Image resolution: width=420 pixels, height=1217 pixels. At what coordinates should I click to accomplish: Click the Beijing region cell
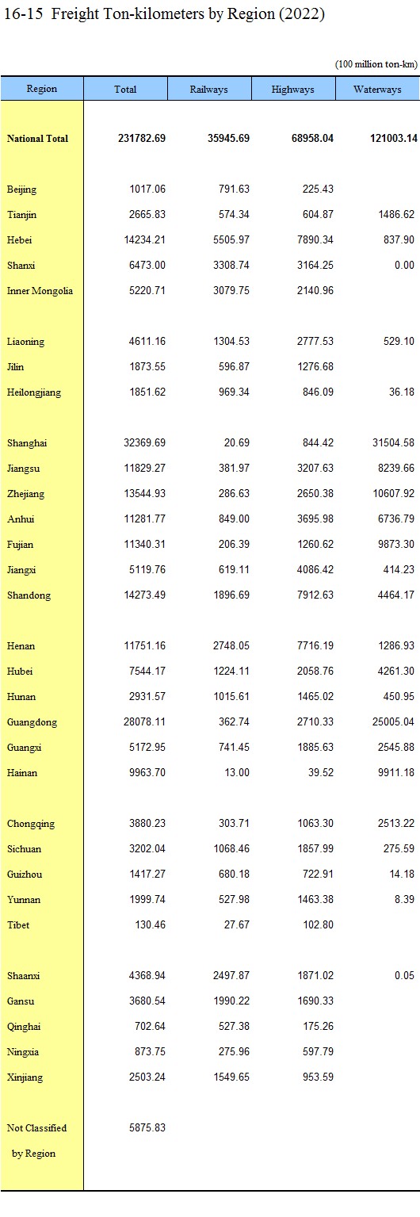coord(22,189)
